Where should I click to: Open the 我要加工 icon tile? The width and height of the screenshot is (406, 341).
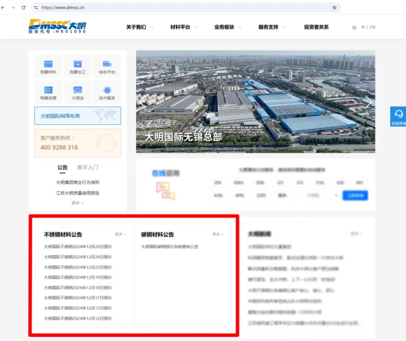coord(77,66)
